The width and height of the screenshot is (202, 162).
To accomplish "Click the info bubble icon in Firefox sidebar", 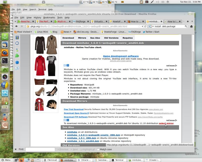I will (17, 68).
